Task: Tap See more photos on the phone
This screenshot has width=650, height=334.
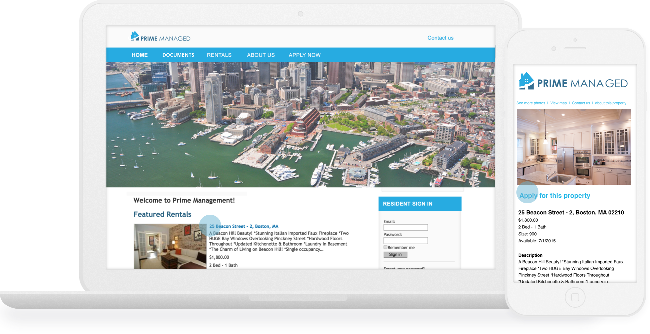Action: (531, 103)
